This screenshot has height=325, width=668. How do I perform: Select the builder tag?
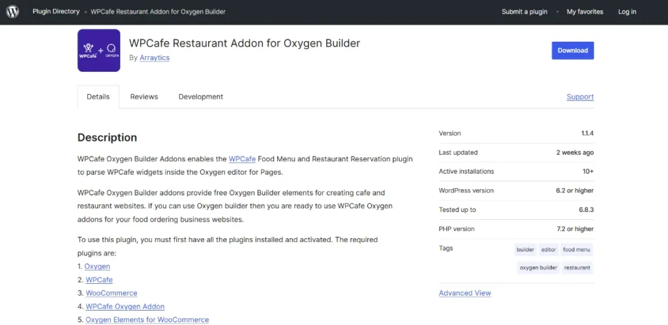coord(525,249)
